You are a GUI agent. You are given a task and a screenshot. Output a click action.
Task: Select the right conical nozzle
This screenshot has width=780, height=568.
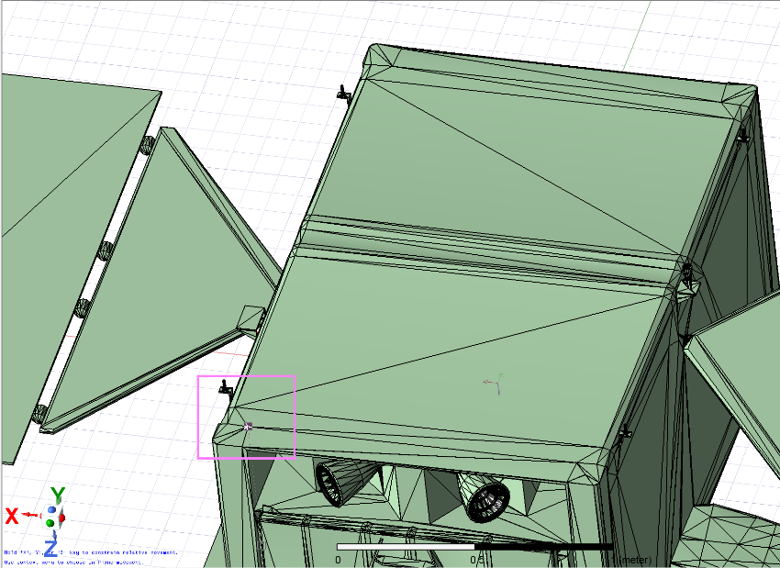tap(486, 496)
